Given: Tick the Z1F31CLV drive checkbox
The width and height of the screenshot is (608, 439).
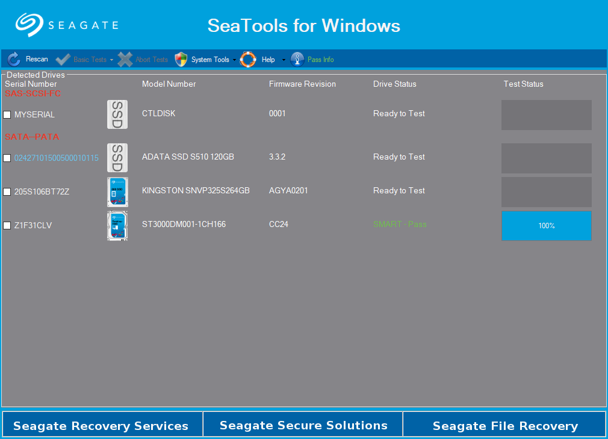Looking at the screenshot, I should pyautogui.click(x=7, y=226).
